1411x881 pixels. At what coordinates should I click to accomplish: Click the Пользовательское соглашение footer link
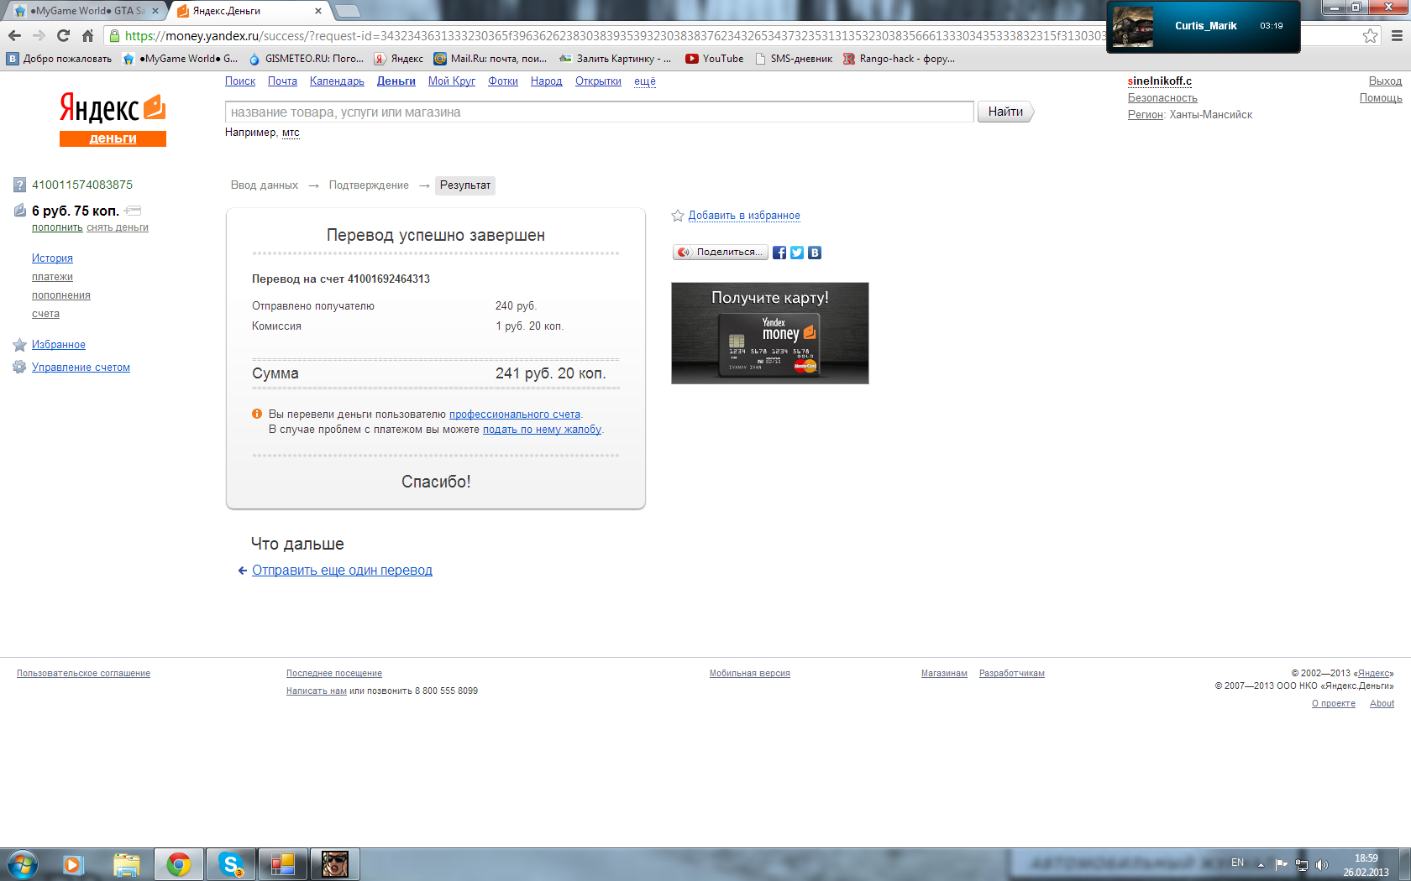pos(83,674)
